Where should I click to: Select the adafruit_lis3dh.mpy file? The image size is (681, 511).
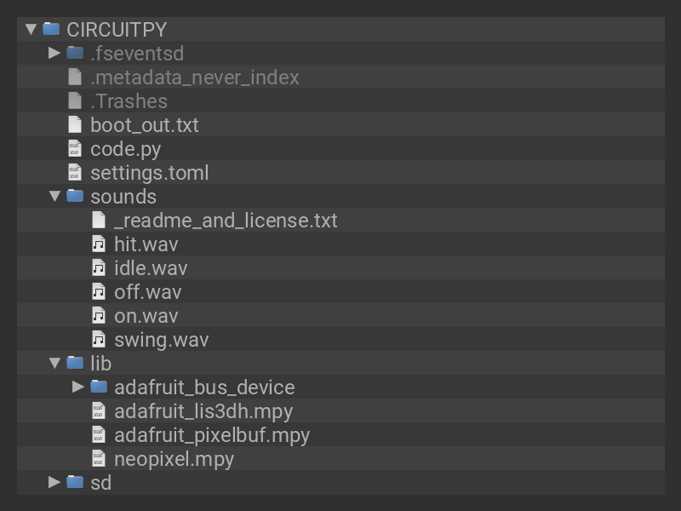(x=203, y=411)
